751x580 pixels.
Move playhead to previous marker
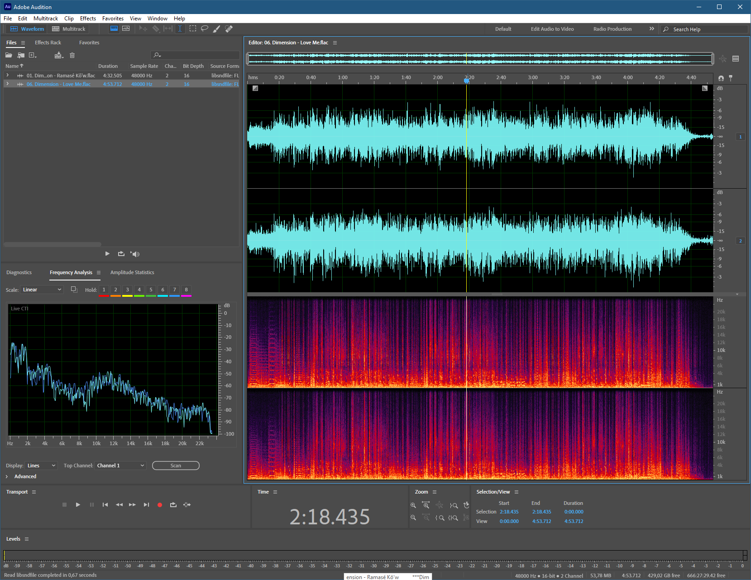tap(105, 505)
